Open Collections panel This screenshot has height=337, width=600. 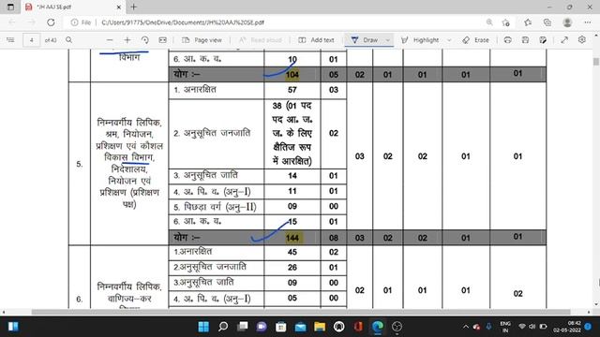(x=547, y=22)
